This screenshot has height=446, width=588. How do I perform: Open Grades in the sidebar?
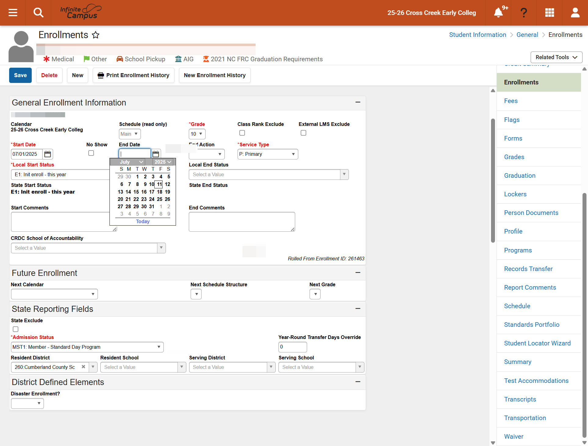(514, 157)
